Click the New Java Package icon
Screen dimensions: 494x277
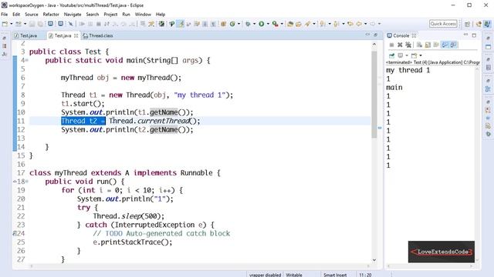(223, 24)
